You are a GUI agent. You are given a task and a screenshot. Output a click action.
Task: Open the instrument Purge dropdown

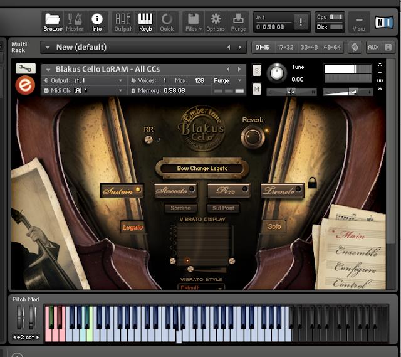[227, 80]
